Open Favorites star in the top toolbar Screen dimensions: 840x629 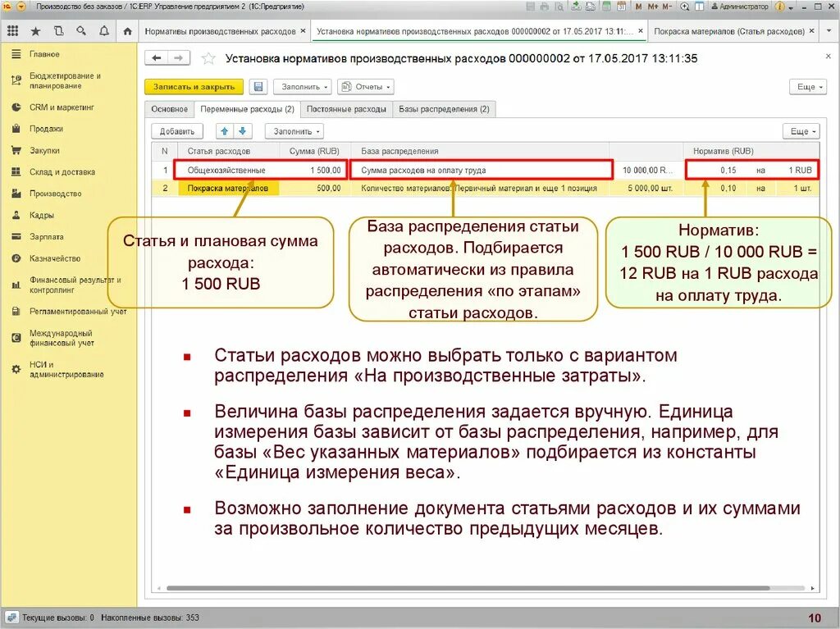pos(35,31)
